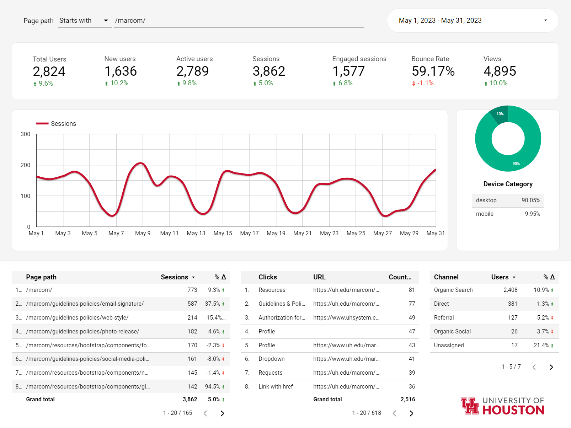Select the Referral channel row
Screen dimensions: 571x428
[x=495, y=318]
